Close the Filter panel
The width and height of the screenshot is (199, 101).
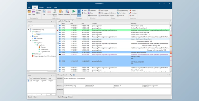point(54,75)
